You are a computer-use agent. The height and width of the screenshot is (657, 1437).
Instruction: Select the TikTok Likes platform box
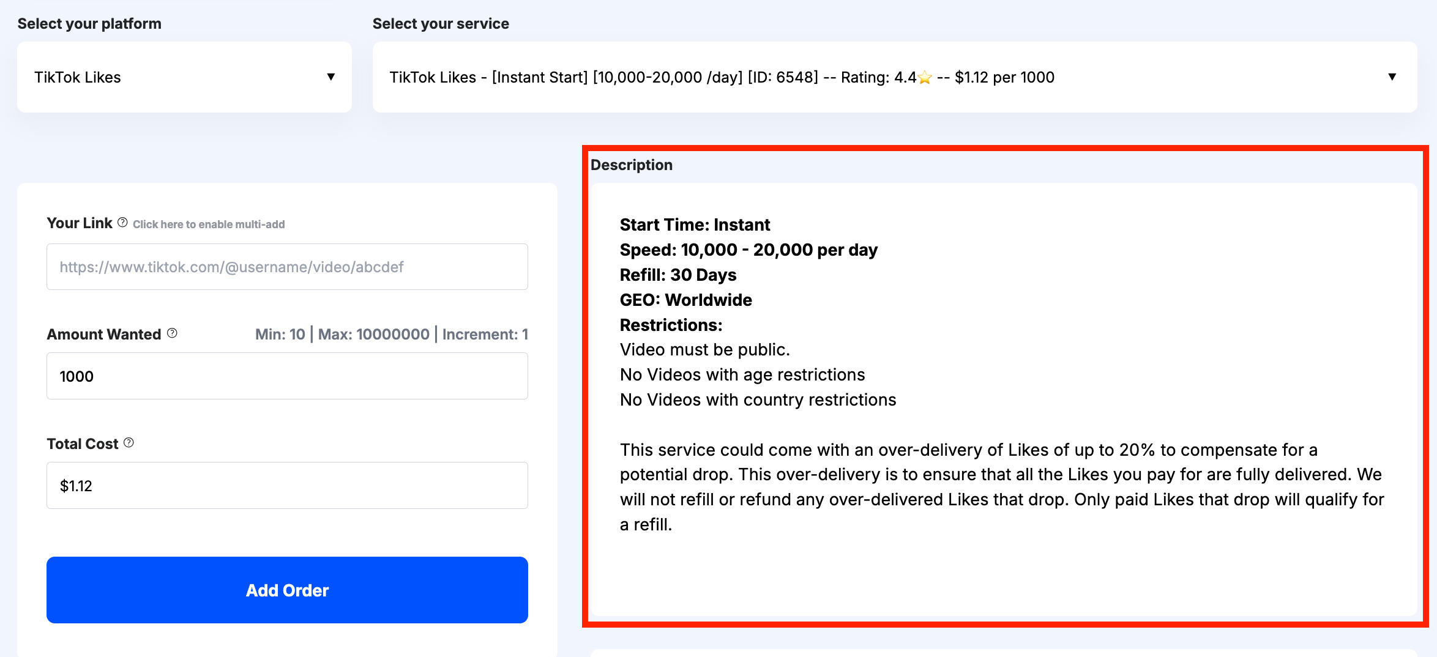184,77
